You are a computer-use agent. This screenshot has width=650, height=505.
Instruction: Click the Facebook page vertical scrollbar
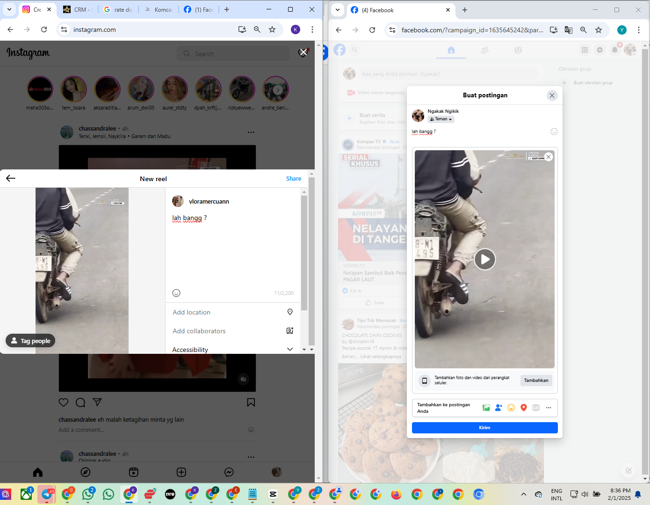pyautogui.click(x=645, y=262)
